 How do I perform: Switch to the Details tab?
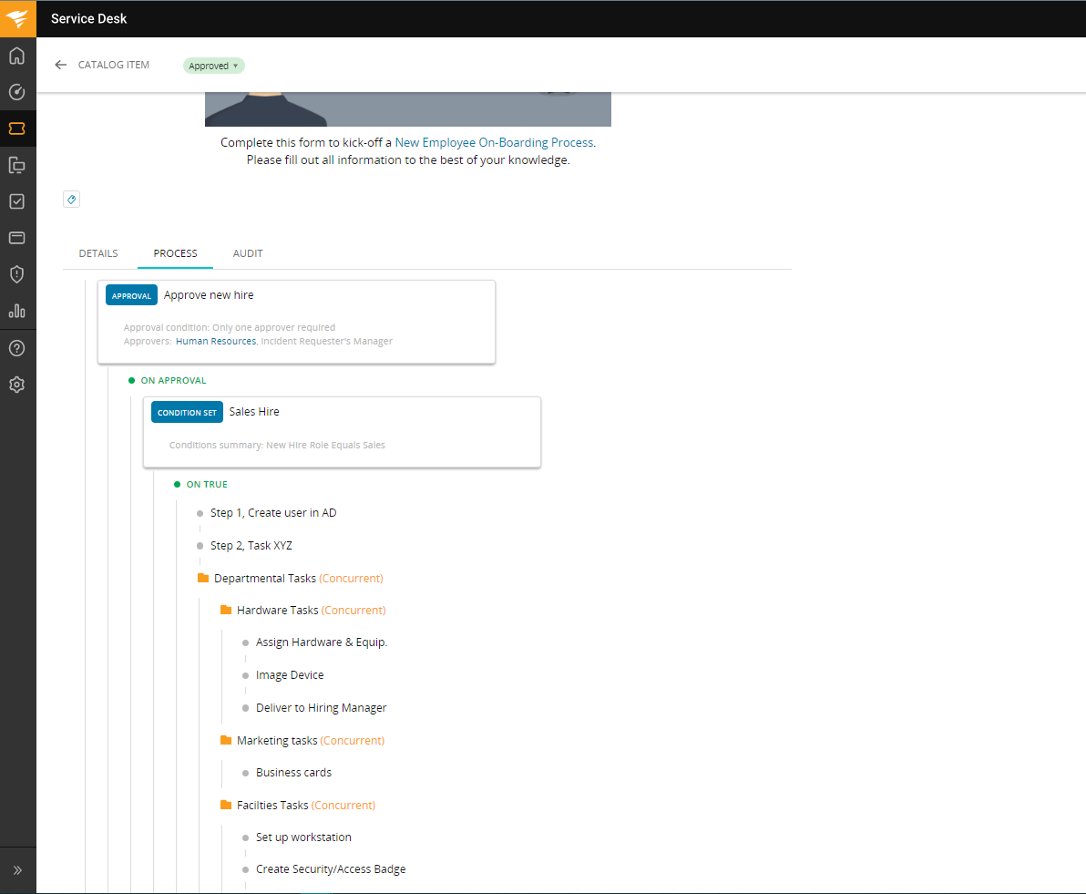98,253
